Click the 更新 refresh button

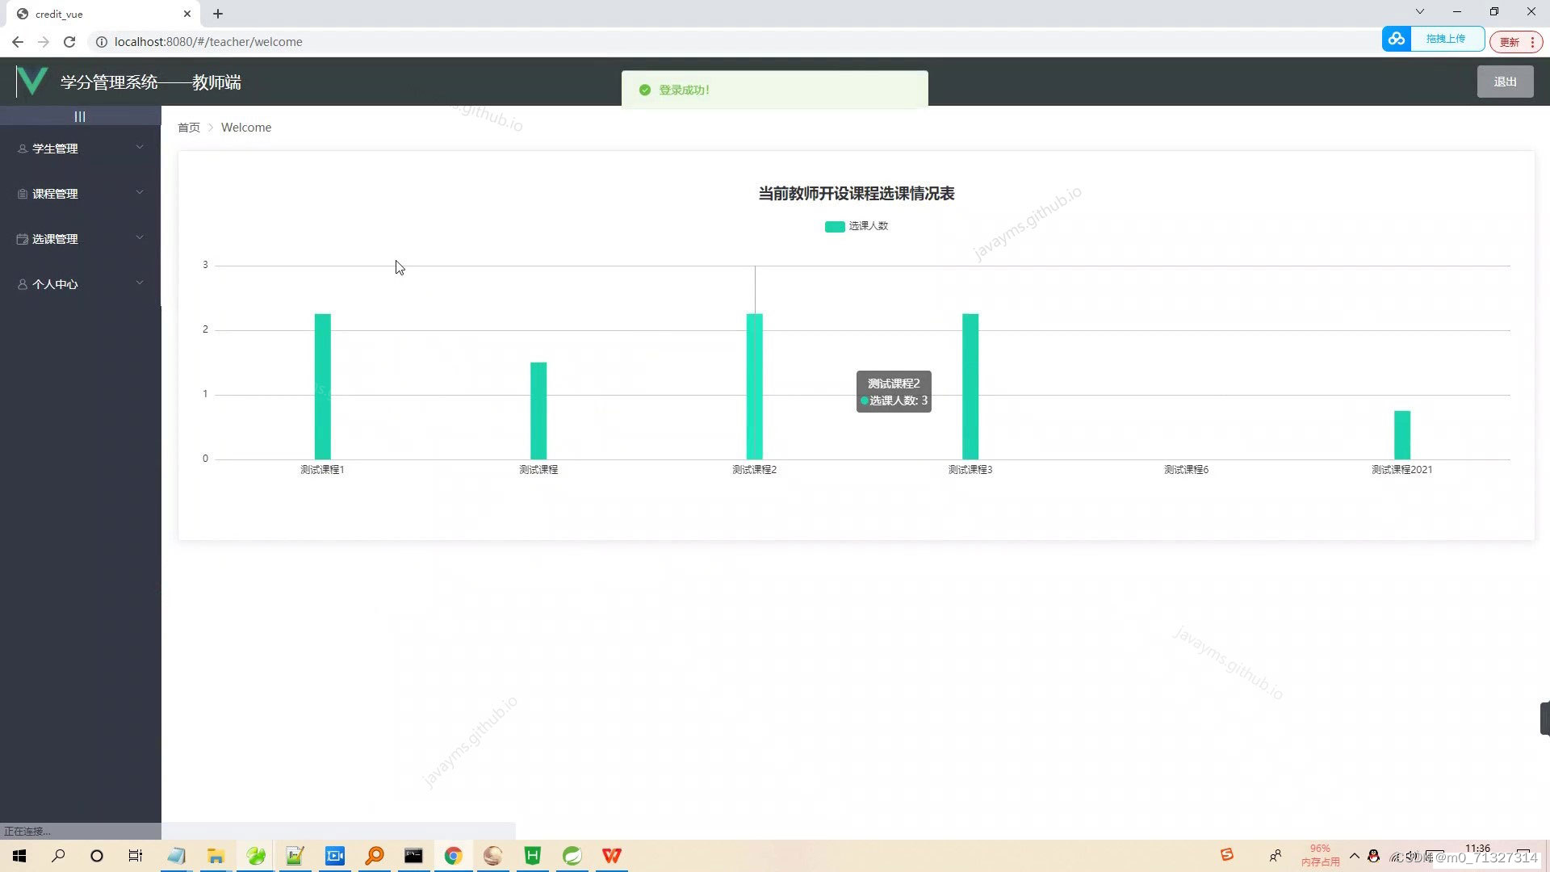[x=1510, y=41]
